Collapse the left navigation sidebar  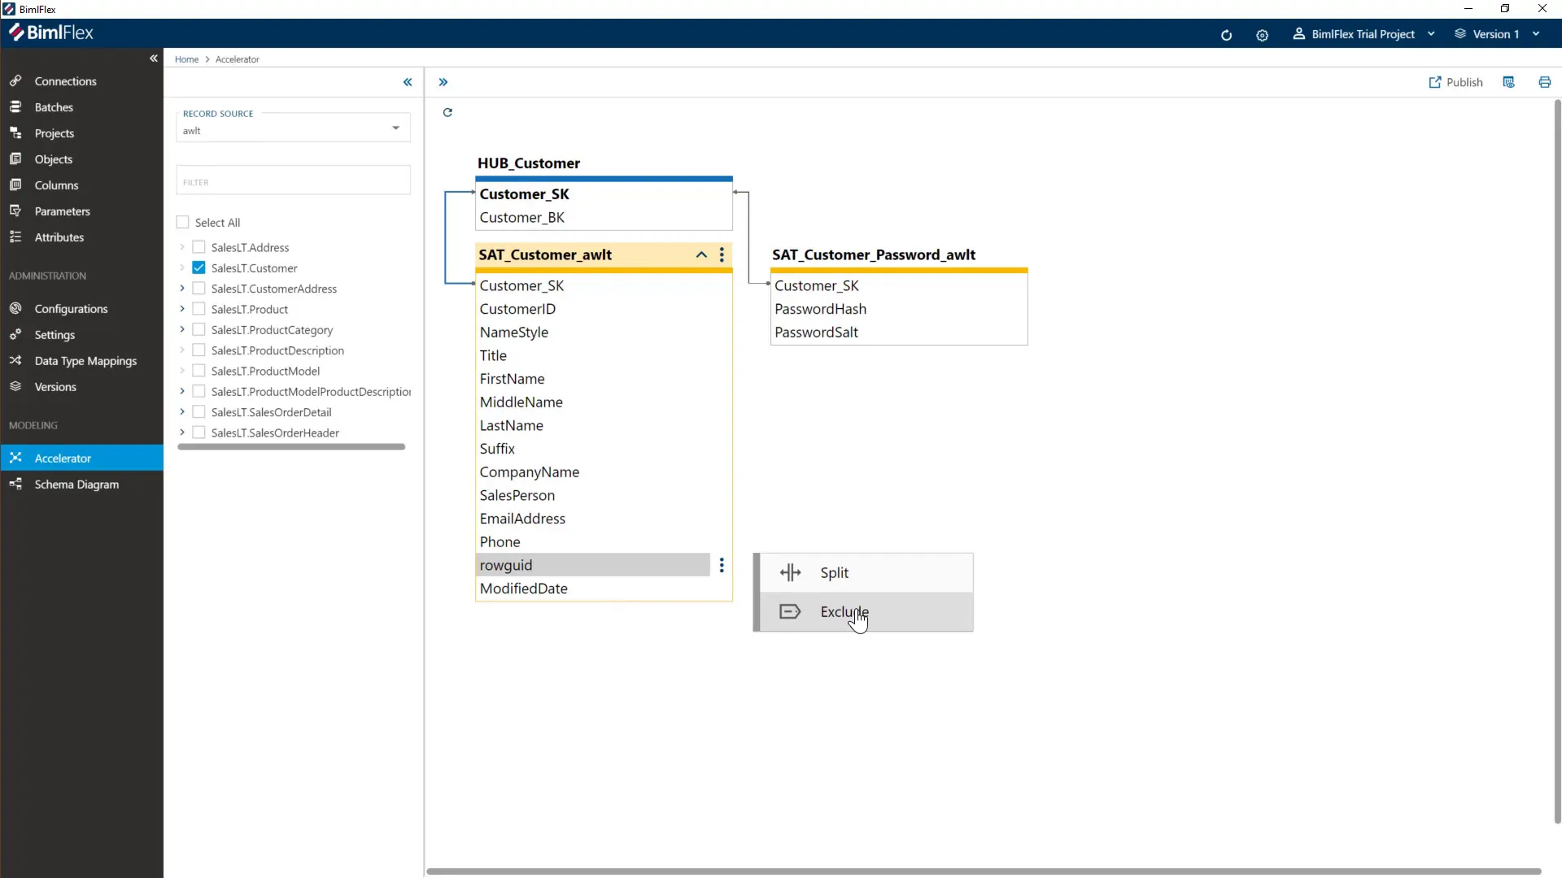point(154,59)
